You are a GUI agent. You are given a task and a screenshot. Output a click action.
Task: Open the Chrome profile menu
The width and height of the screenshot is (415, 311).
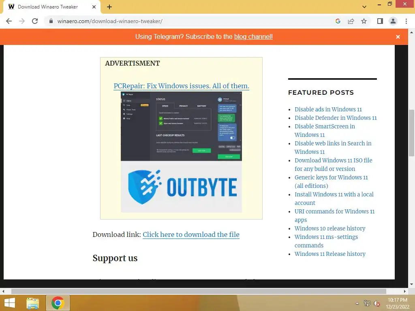pyautogui.click(x=393, y=21)
